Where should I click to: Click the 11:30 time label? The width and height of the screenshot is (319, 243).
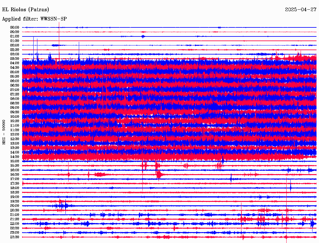[15, 130]
